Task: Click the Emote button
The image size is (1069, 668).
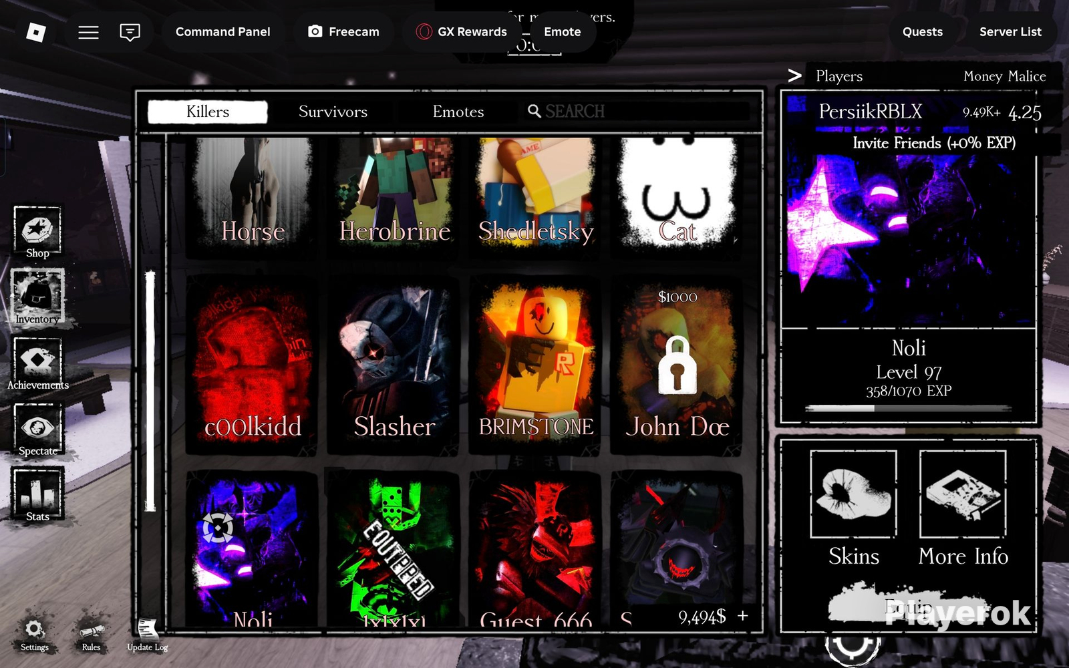Action: [x=562, y=32]
